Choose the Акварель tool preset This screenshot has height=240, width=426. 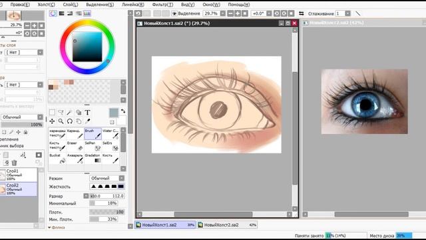tap(75, 159)
